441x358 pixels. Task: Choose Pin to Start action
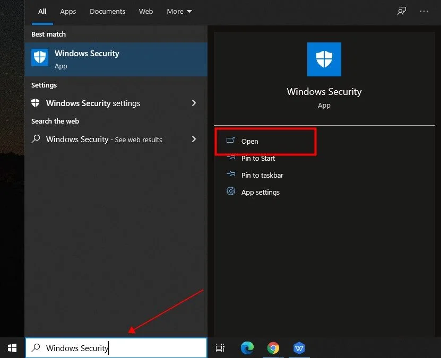(258, 158)
